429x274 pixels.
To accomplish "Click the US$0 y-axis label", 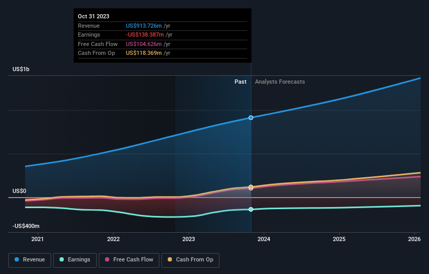I will click(x=19, y=191).
